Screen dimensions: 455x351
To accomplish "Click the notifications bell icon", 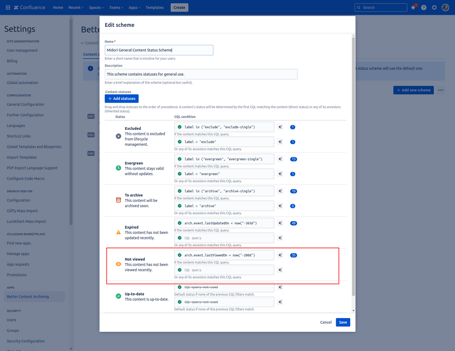I will point(413,7).
